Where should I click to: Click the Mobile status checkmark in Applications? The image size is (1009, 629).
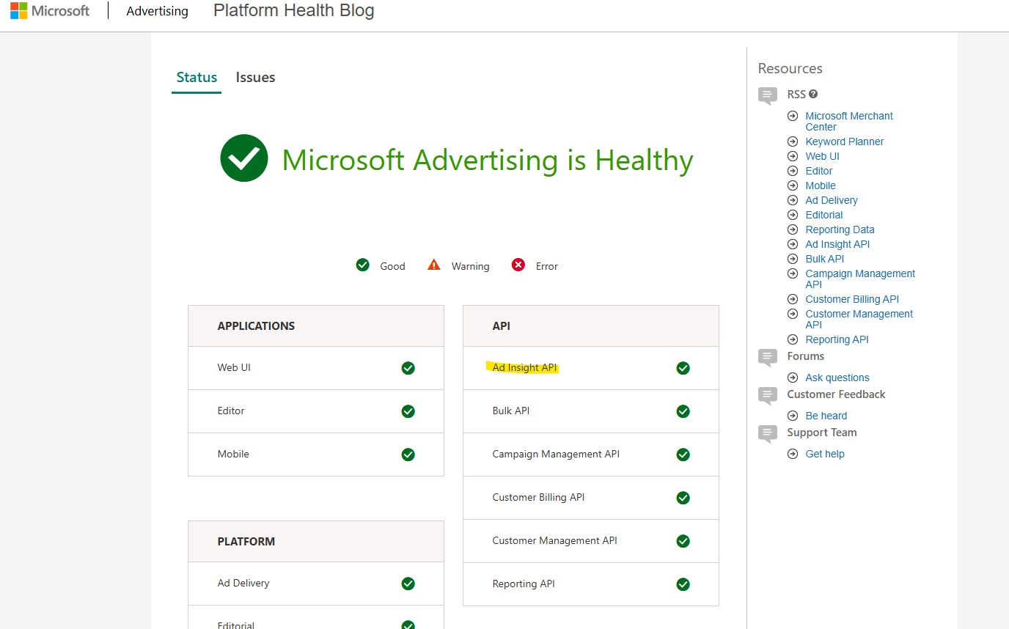408,455
